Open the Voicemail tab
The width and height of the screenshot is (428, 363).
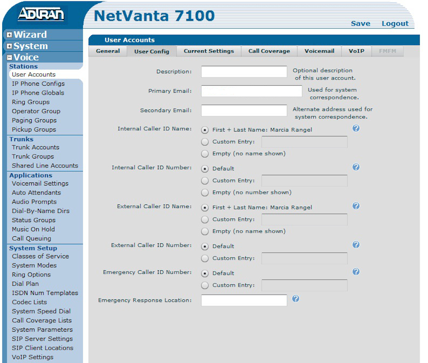point(319,51)
